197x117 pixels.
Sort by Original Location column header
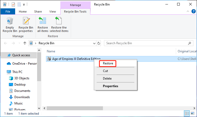pos(187,51)
